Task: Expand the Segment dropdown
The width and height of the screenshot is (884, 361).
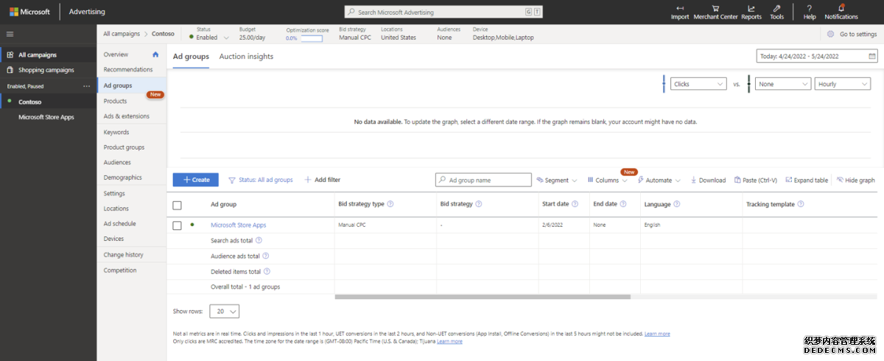Action: pyautogui.click(x=556, y=180)
